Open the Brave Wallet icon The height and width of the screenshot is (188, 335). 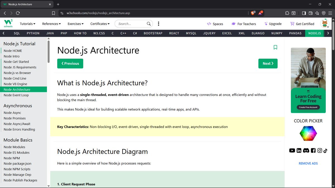[310, 13]
